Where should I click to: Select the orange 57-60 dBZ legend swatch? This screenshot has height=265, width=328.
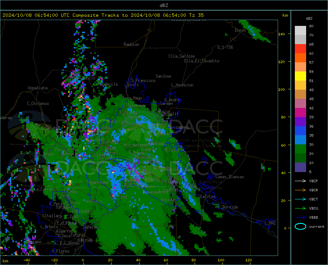[x=300, y=58]
